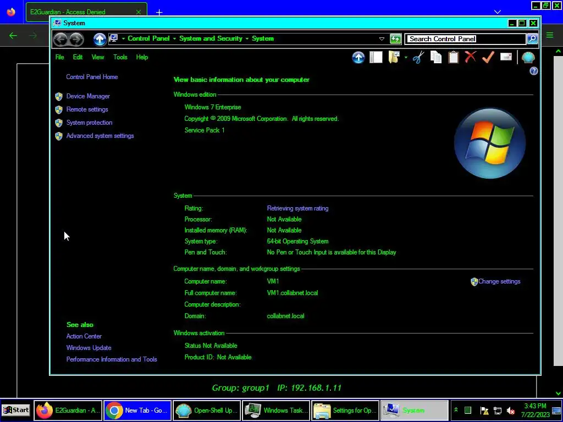This screenshot has width=563, height=422.
Task: Click the Forward navigation arrow
Action: (x=76, y=39)
